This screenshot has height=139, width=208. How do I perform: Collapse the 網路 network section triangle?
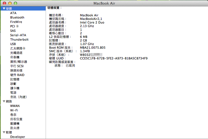[4, 102]
